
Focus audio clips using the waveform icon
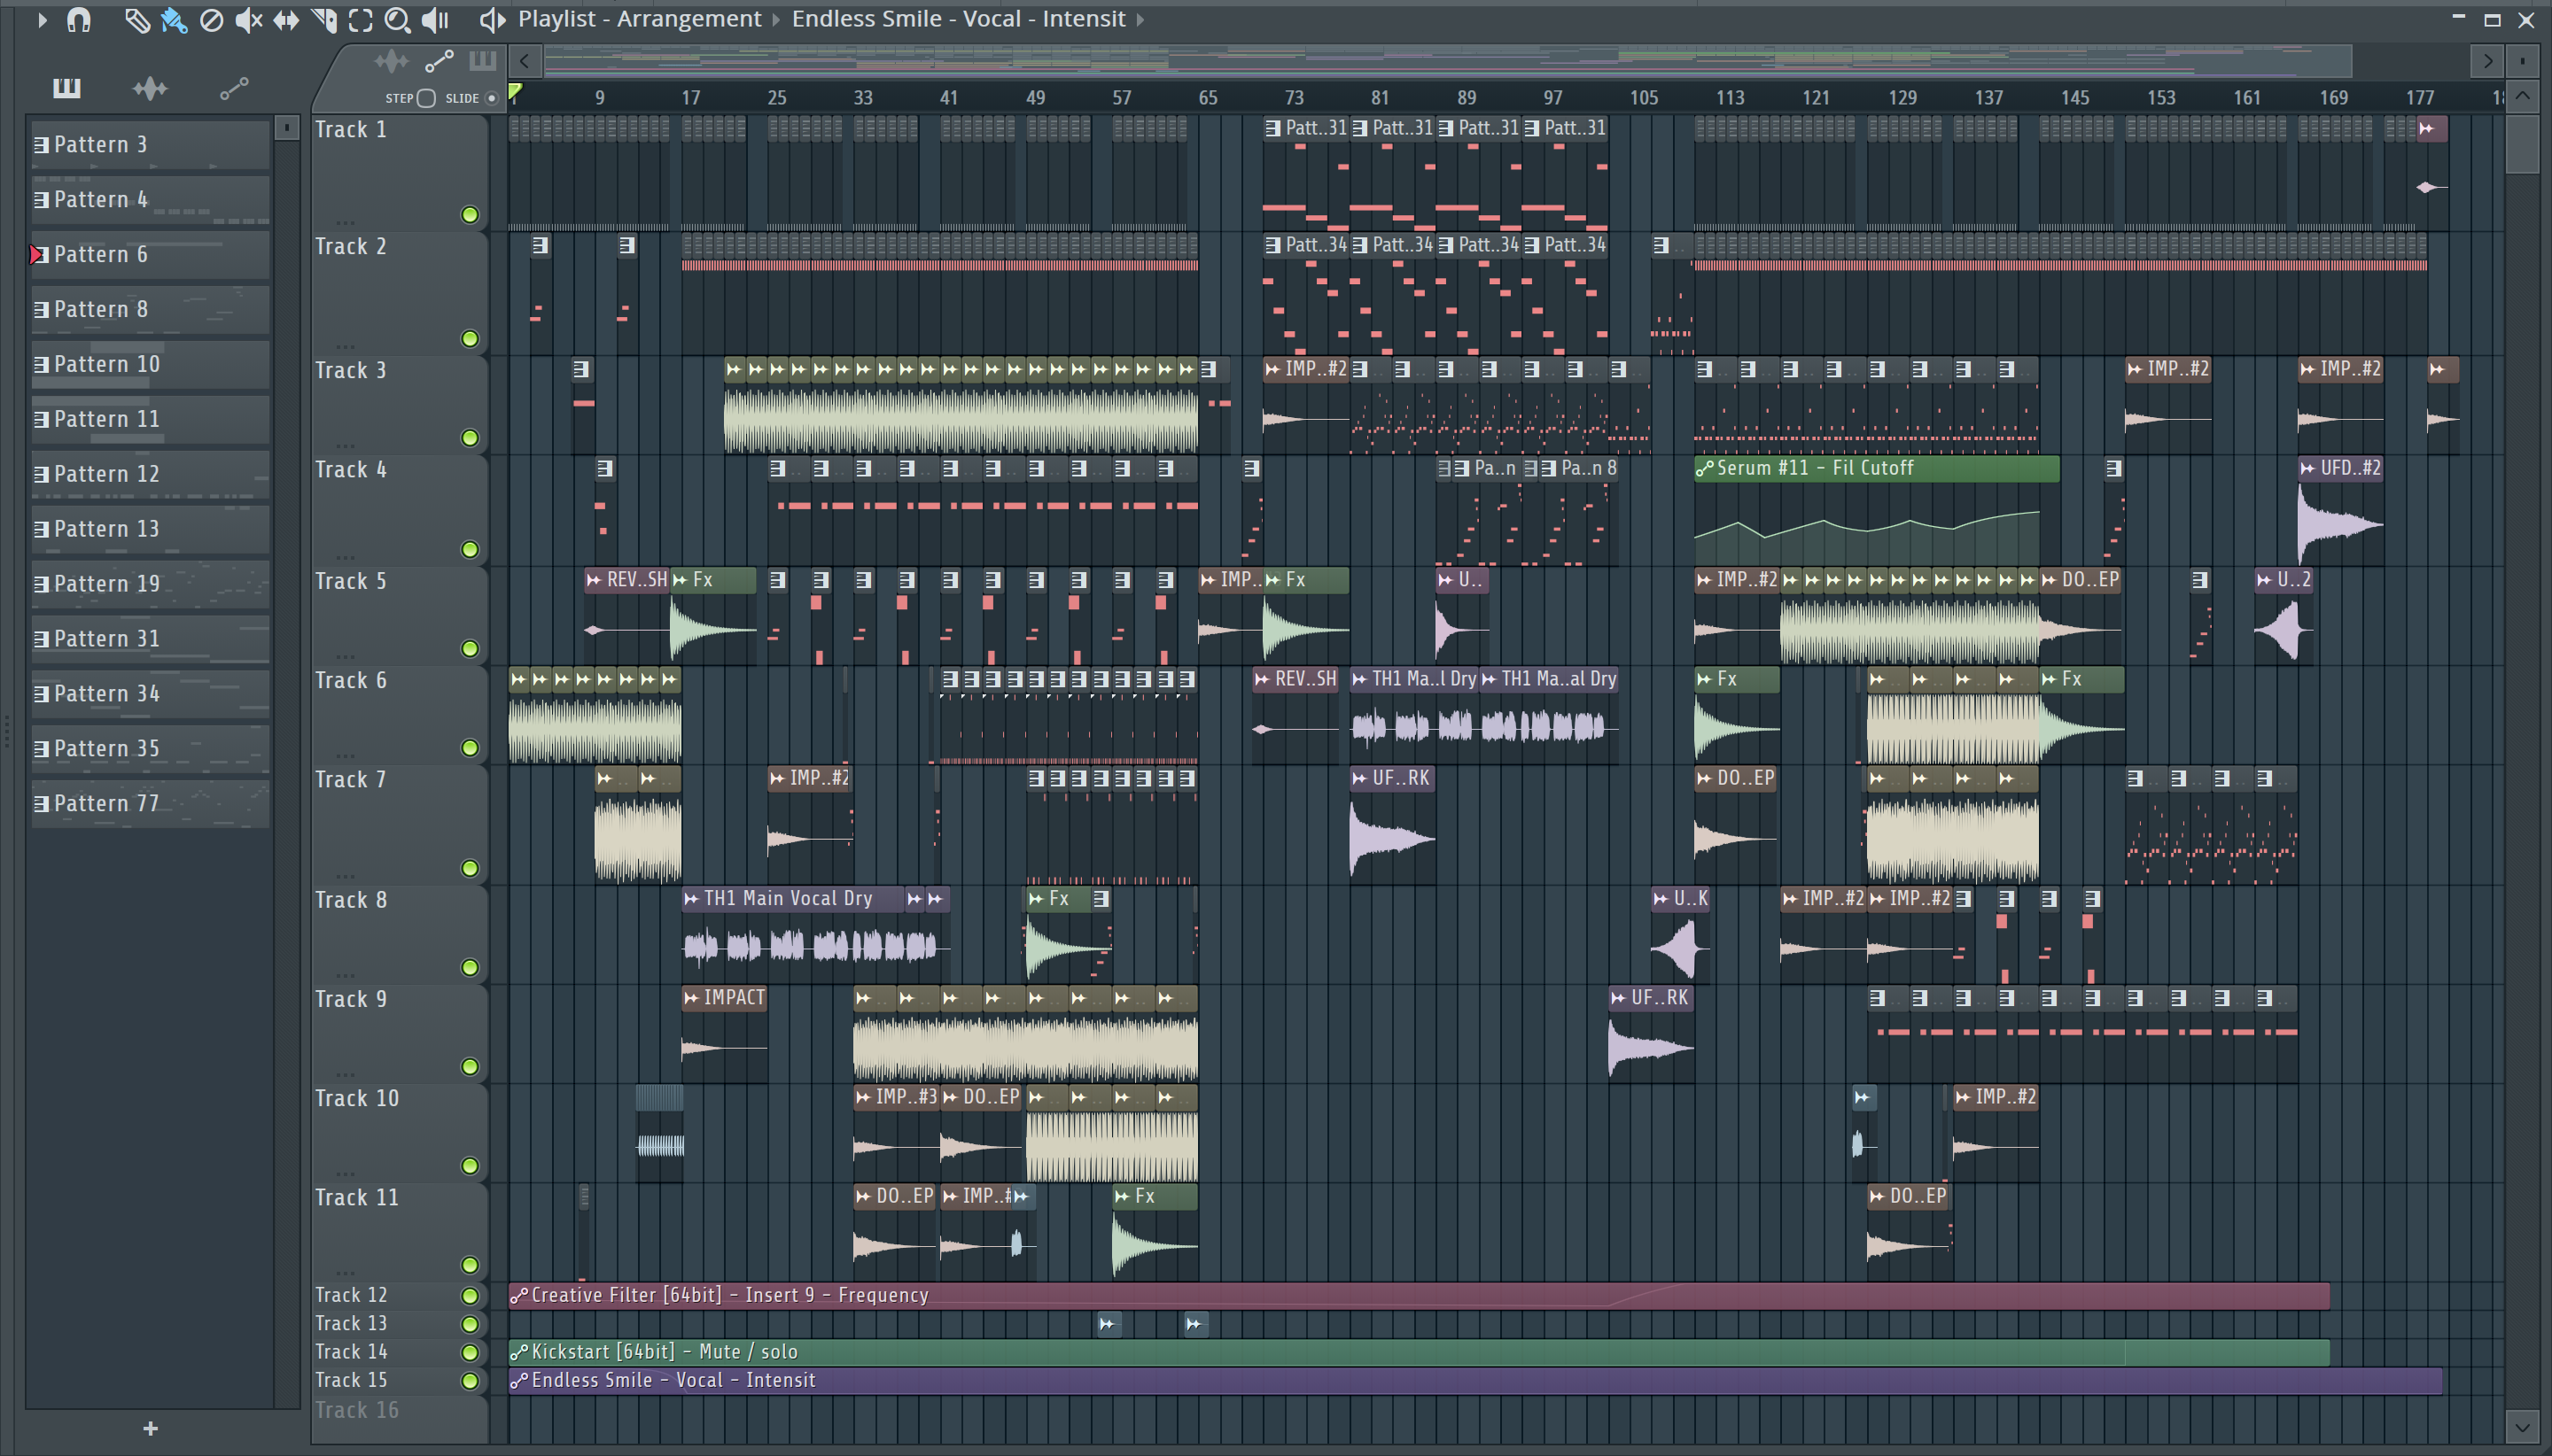tap(390, 61)
